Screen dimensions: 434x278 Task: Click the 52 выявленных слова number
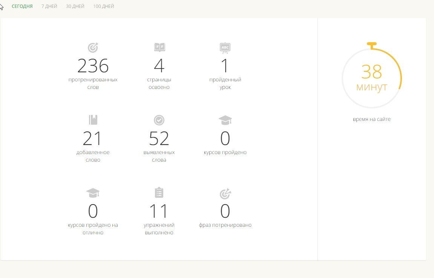coord(159,139)
